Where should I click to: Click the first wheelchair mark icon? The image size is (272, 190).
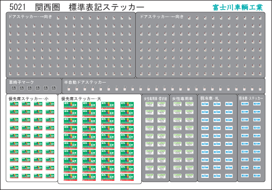pyautogui.click(x=14, y=88)
